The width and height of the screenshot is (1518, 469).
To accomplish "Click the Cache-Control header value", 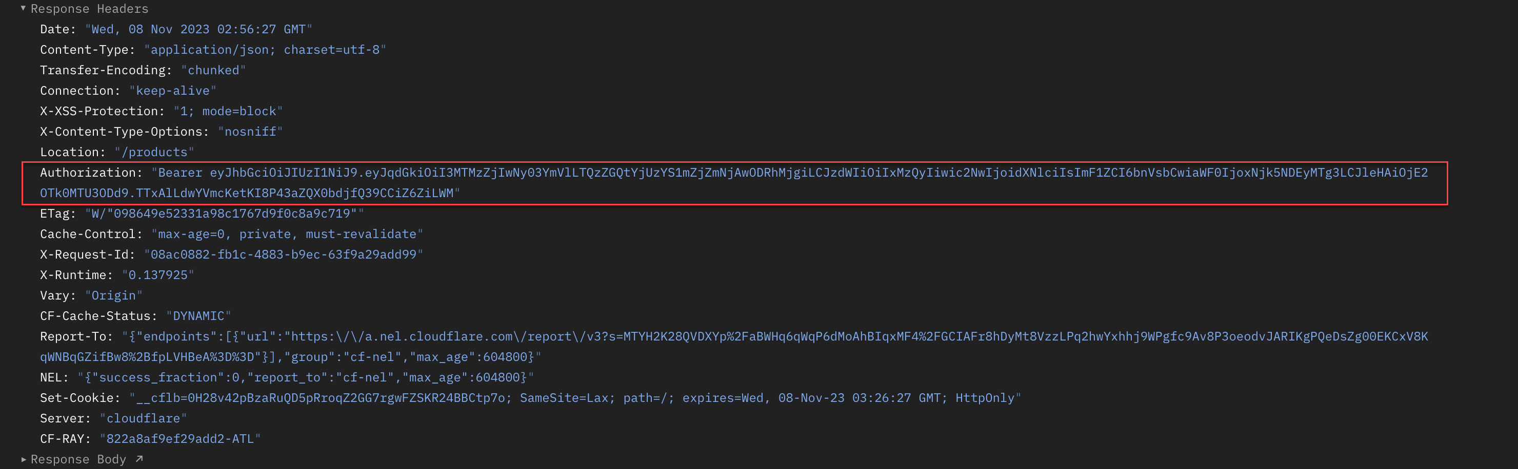I will pos(287,234).
